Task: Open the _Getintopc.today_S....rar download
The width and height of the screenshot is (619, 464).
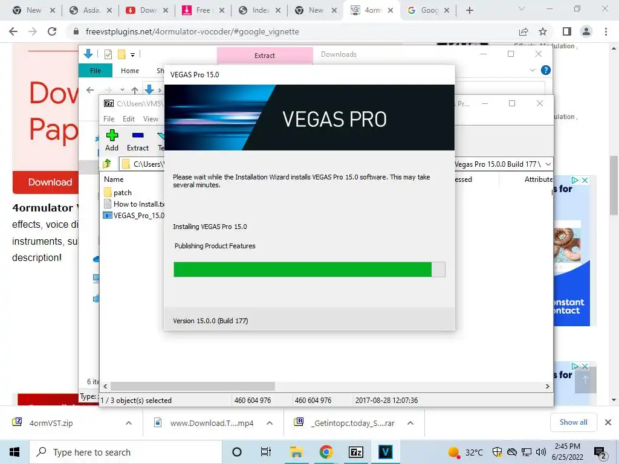Action: [x=344, y=423]
